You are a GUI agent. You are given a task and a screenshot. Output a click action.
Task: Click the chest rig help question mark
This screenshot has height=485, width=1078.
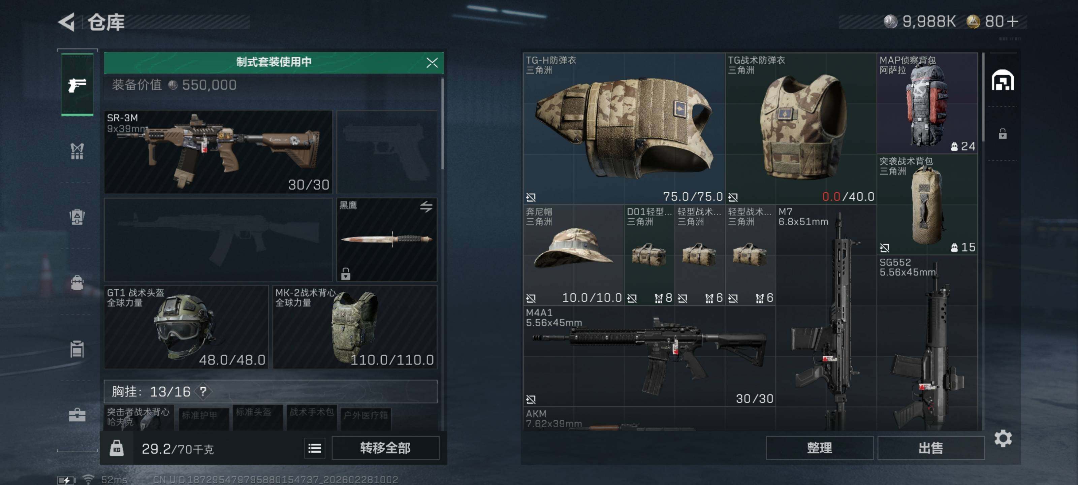pyautogui.click(x=203, y=391)
